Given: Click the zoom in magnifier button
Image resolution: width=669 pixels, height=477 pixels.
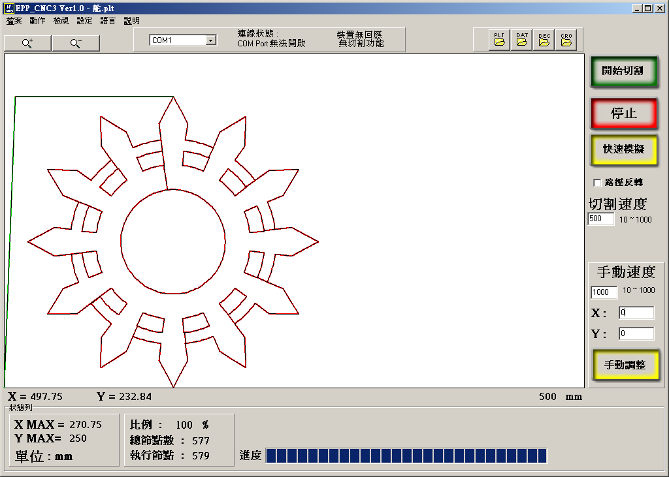Looking at the screenshot, I should pyautogui.click(x=27, y=43).
